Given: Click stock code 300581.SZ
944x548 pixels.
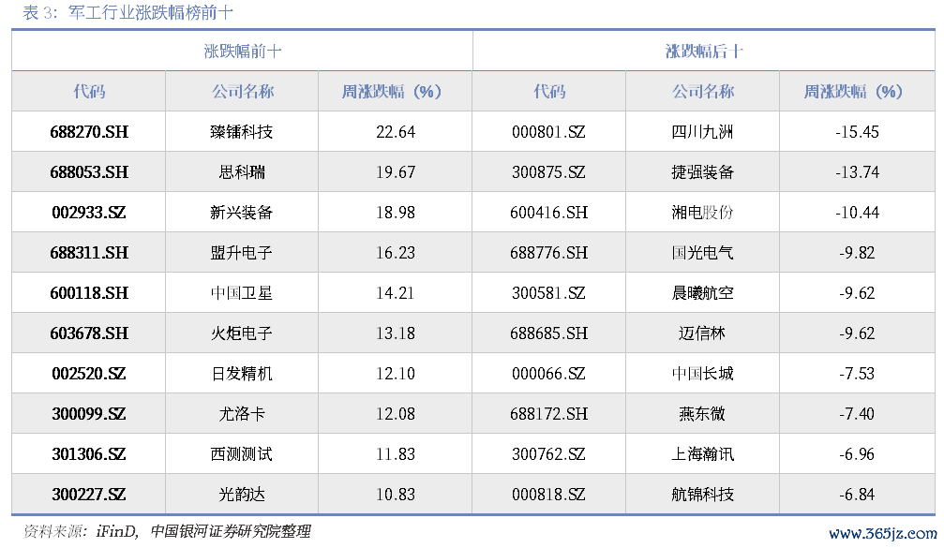Looking at the screenshot, I should (x=548, y=293).
